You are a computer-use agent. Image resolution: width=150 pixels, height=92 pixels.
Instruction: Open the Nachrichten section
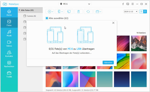(x=9, y=64)
